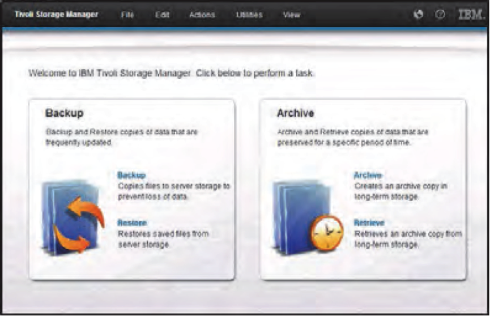
Task: Click 'Retrieves an archive copy' description
Action: (x=408, y=239)
